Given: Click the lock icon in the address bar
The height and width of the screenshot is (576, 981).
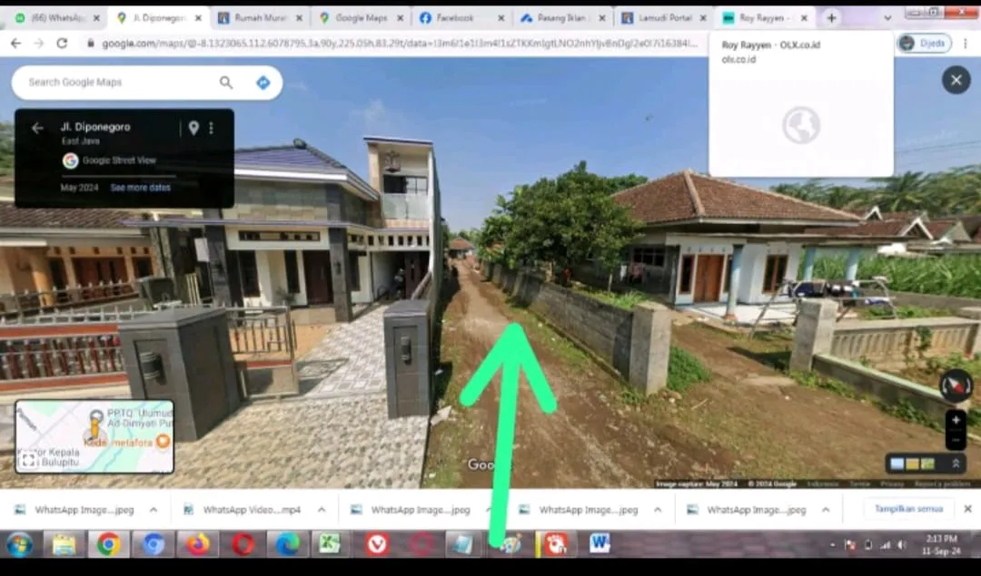Looking at the screenshot, I should click(93, 42).
